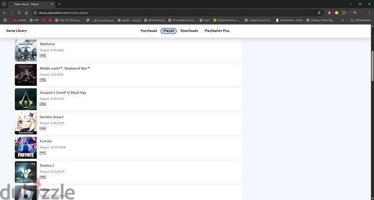Go back to the previous page
374x200 pixels.
(5, 13)
